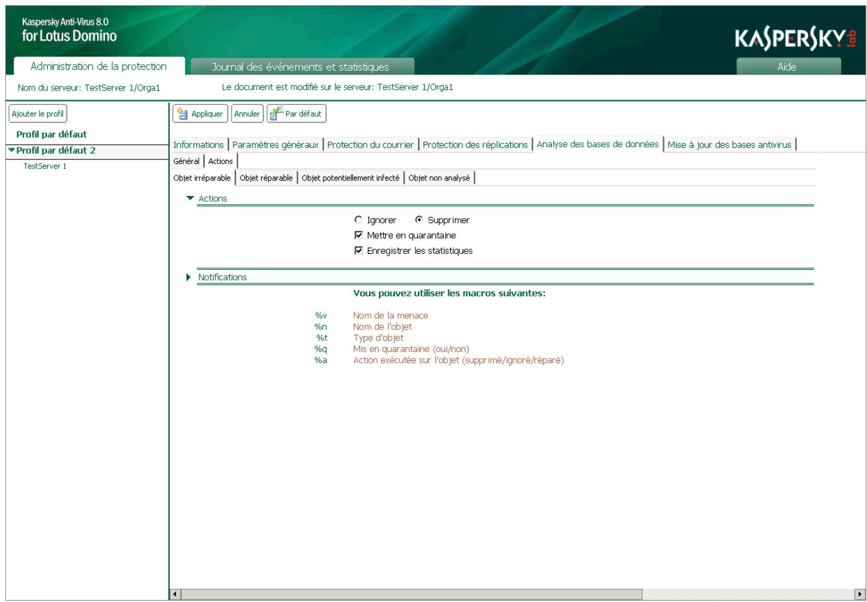The height and width of the screenshot is (602, 867).
Task: Open the Aide tab
Action: coord(788,67)
